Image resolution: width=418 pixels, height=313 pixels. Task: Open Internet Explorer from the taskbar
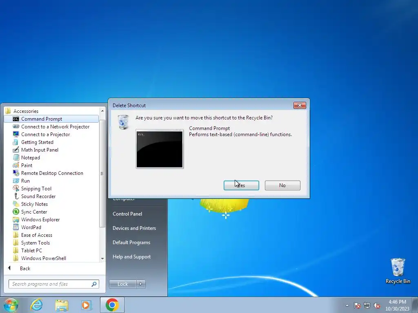(x=36, y=305)
